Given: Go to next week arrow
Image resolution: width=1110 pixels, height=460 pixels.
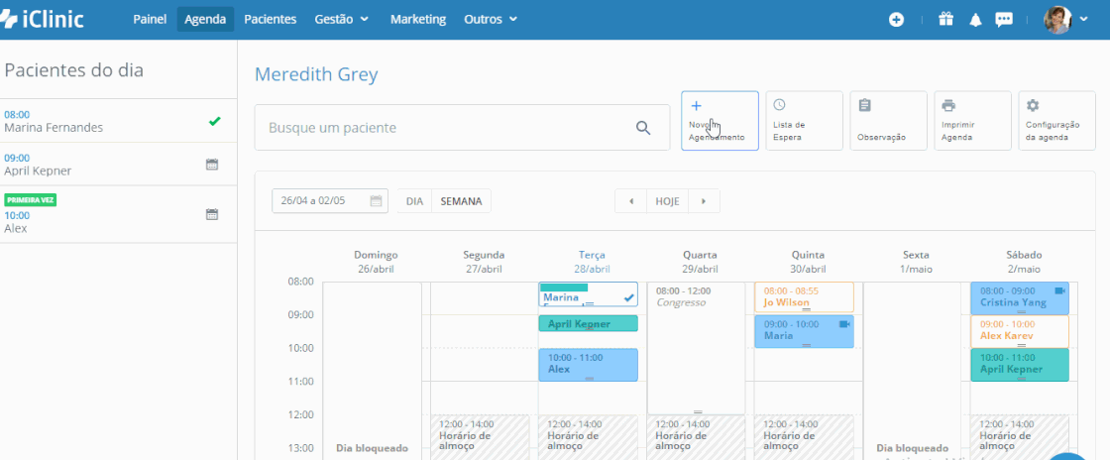Looking at the screenshot, I should coord(704,201).
